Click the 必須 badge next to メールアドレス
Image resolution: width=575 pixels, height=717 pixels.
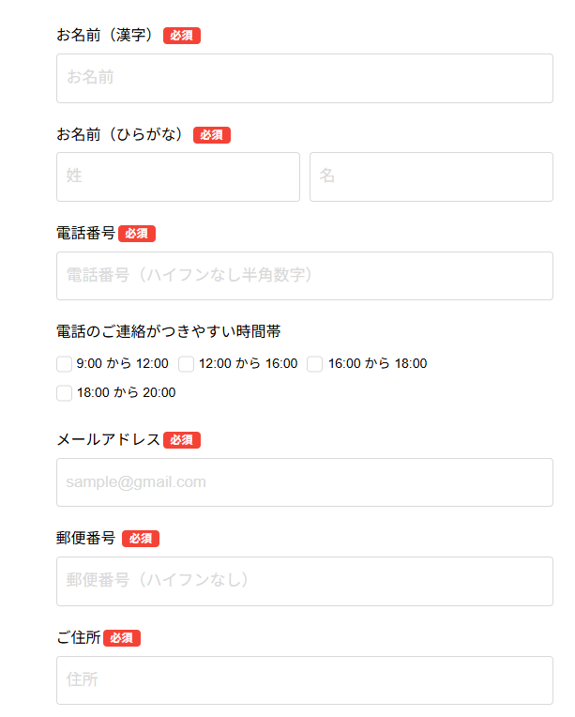point(181,440)
